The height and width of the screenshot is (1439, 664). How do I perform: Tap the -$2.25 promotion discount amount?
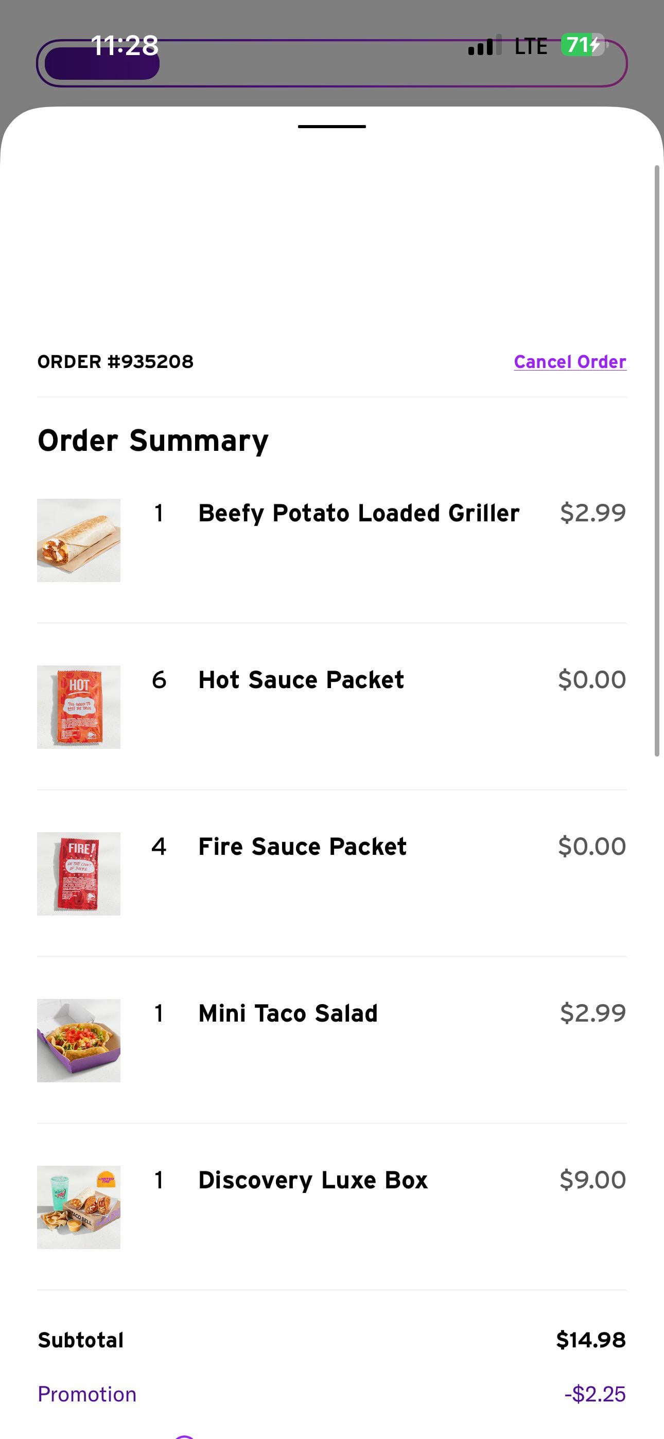pos(595,1394)
